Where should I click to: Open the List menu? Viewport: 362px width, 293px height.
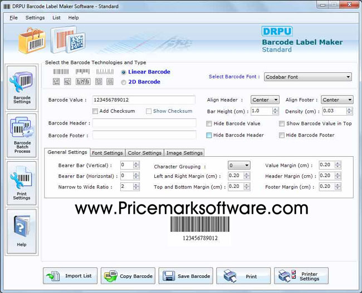56,18
